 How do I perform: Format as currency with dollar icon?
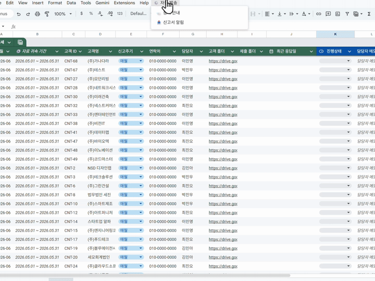click(82, 14)
